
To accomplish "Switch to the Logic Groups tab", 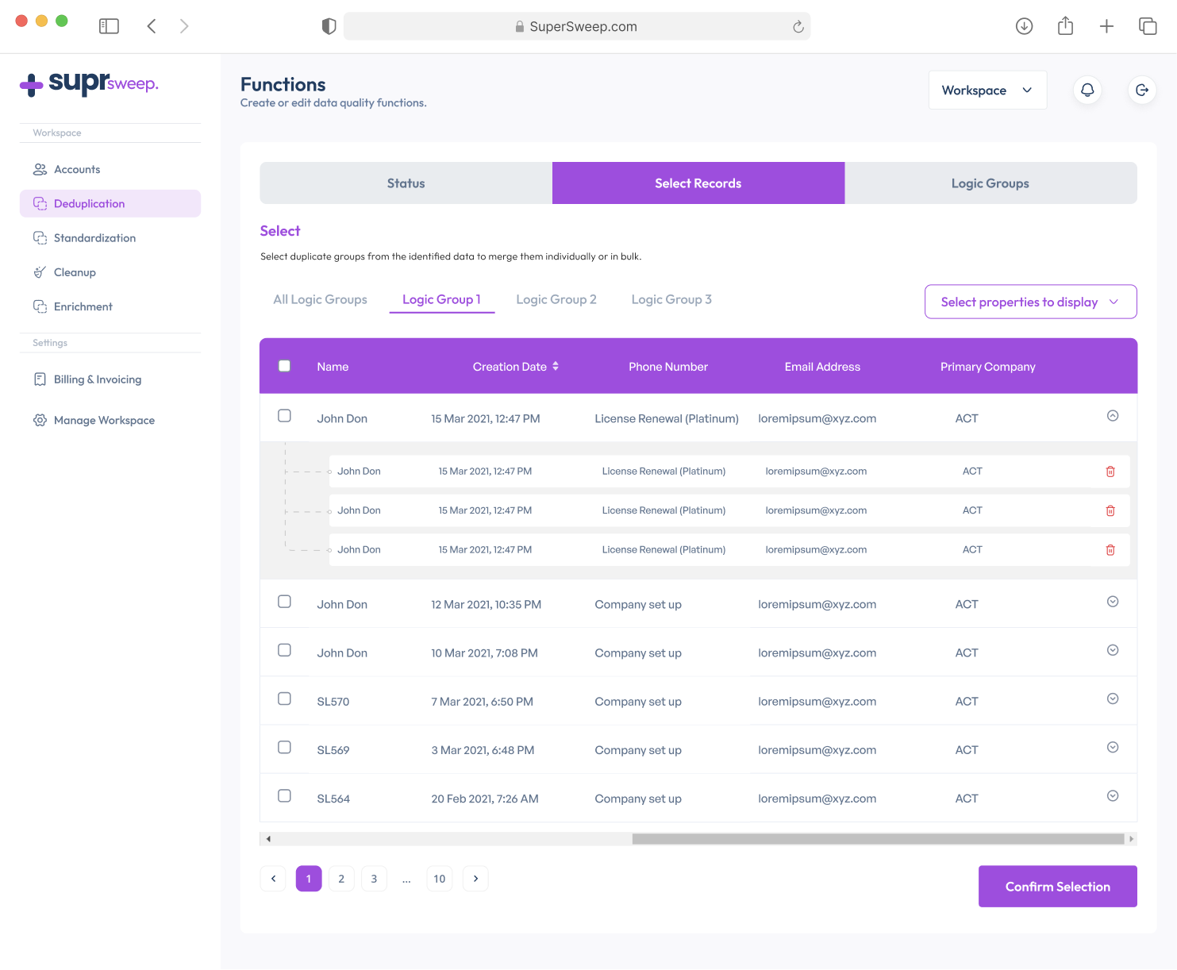I will 990,183.
